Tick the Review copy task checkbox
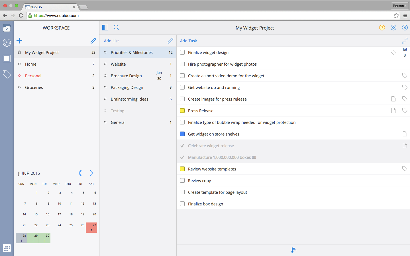This screenshot has width=410, height=256. click(182, 180)
